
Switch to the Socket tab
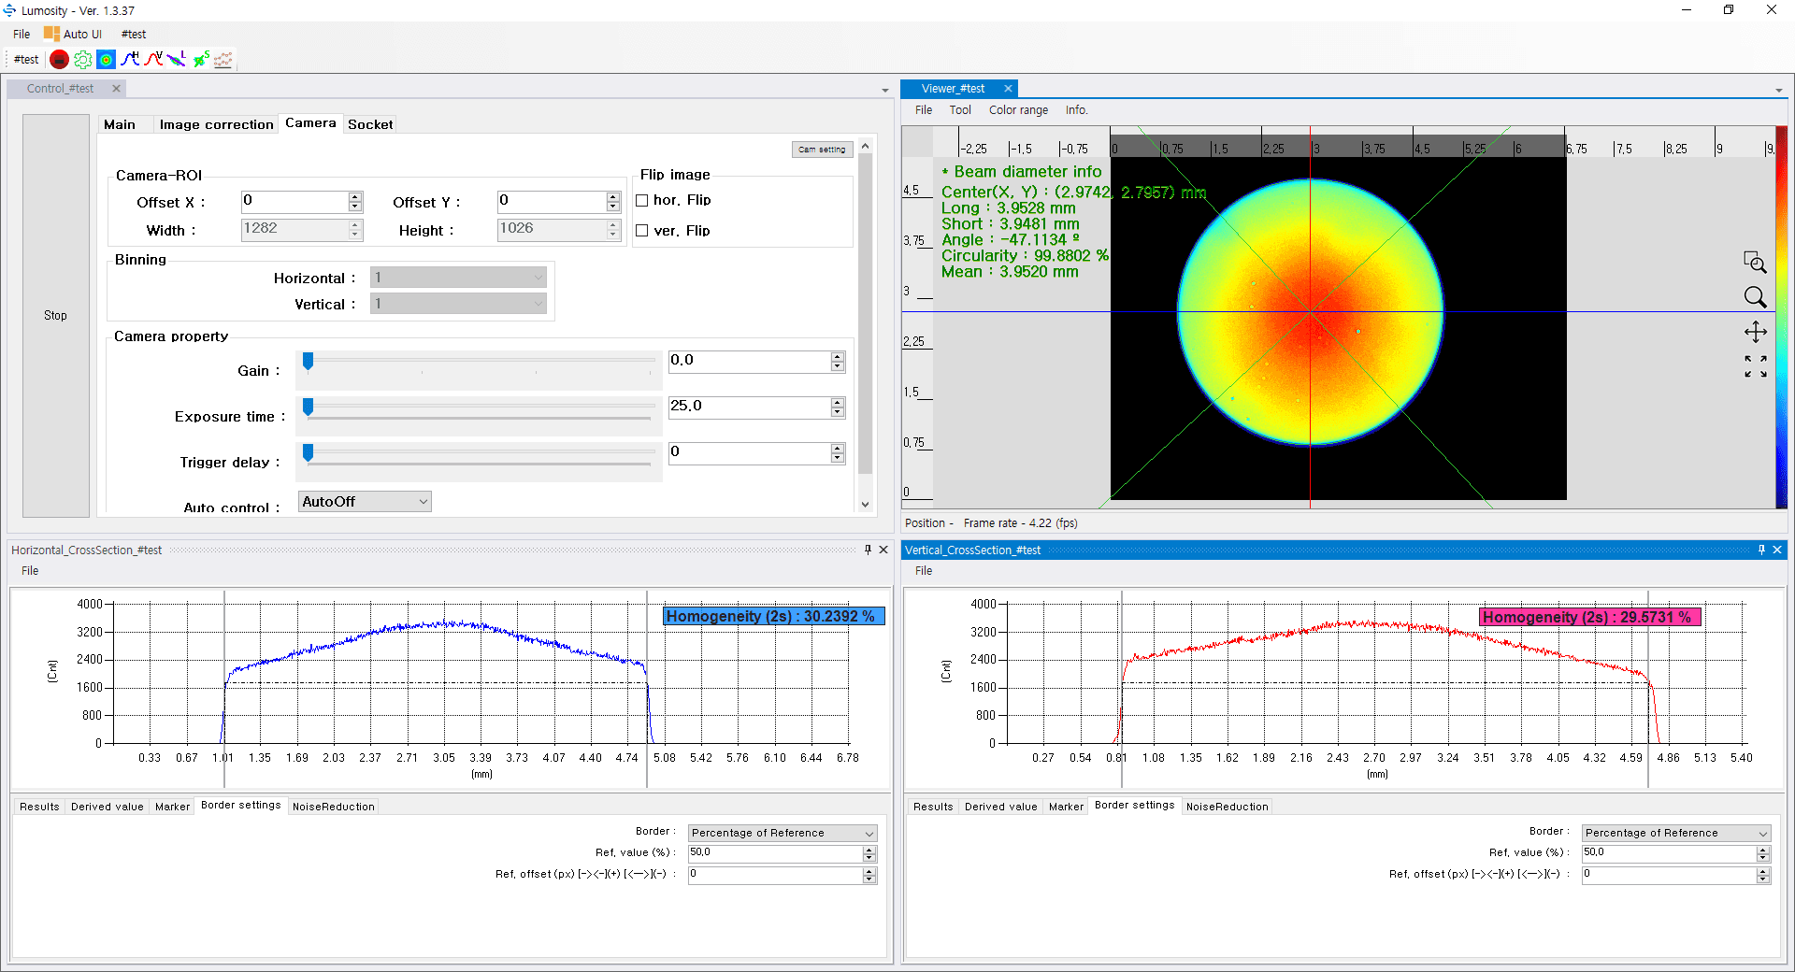pyautogui.click(x=370, y=124)
